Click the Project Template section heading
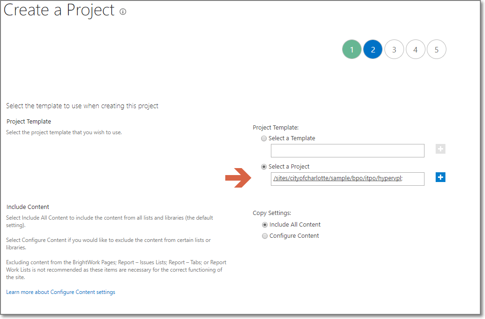485x319 pixels. [x=29, y=121]
